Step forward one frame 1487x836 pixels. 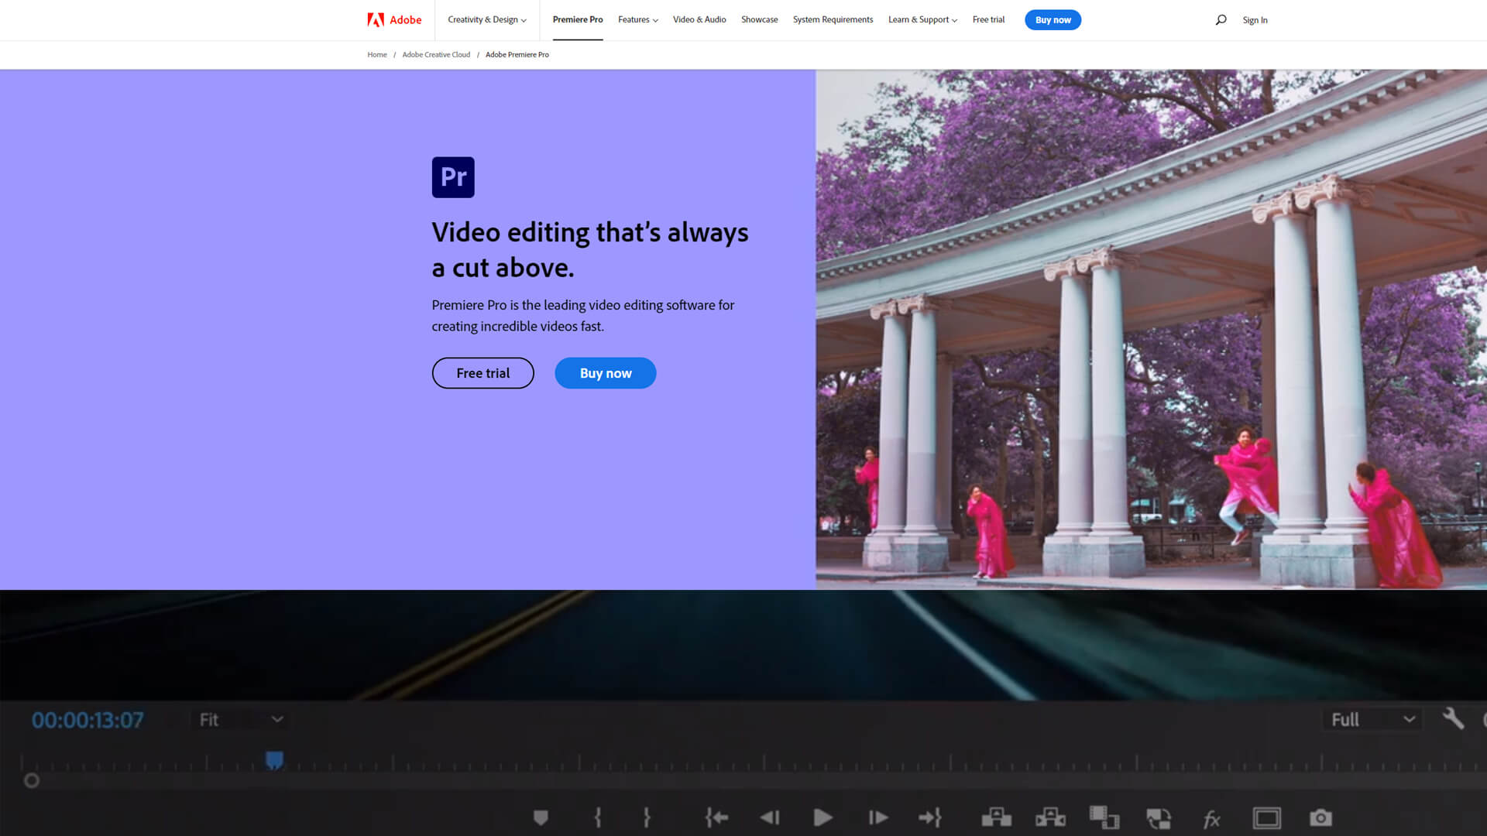pos(878,817)
